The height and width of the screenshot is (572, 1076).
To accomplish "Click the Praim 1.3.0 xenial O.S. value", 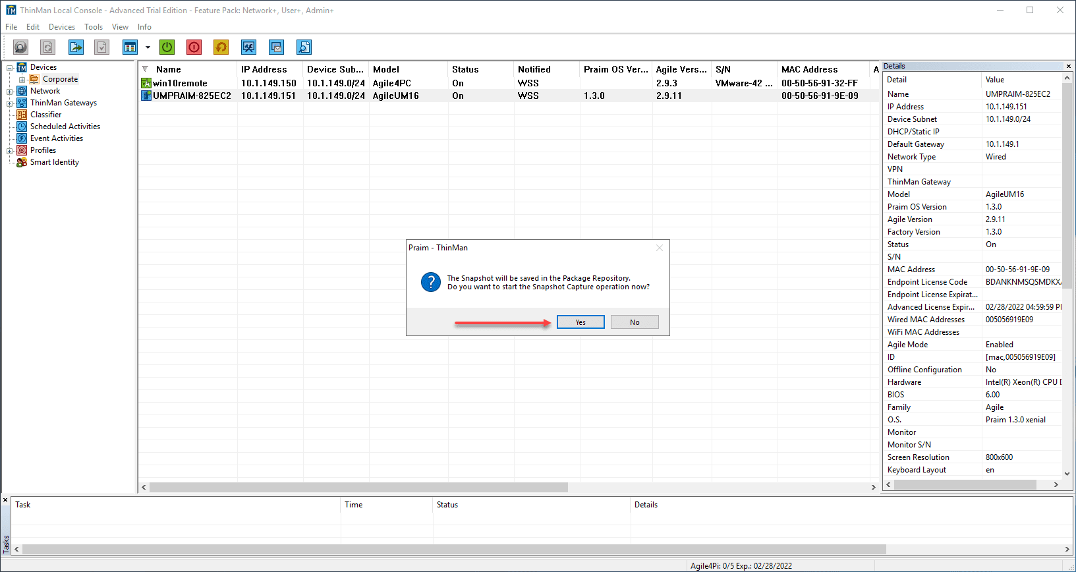I will 1015,420.
